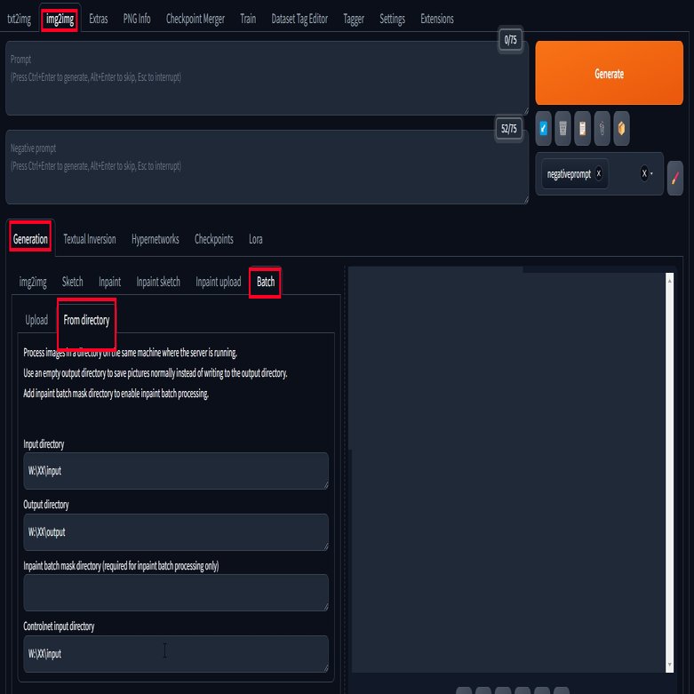Open the Textual Inversion tab
This screenshot has width=694, height=694.
pyautogui.click(x=90, y=239)
